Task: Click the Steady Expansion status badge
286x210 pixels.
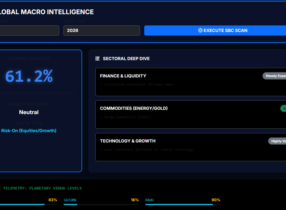Action: click(274, 76)
